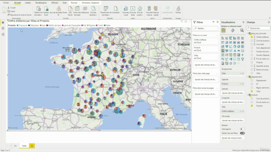Open Chiffre d'affaires dropdown in Taille
The image size is (271, 152).
pos(241,111)
